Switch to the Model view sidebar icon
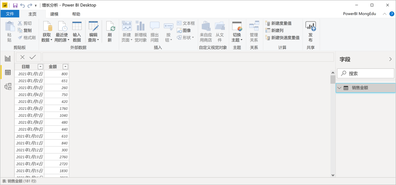 click(8, 86)
